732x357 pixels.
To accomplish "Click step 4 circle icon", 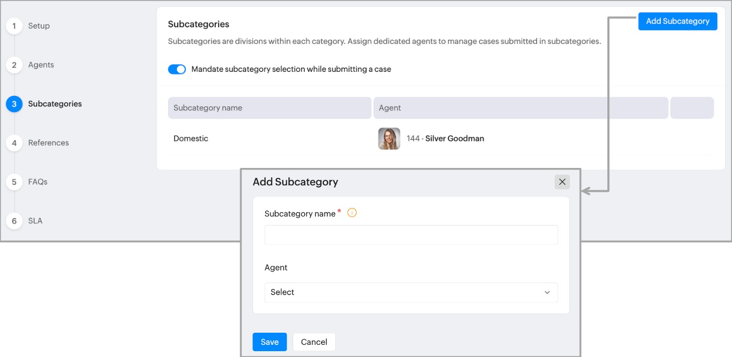I will point(14,143).
